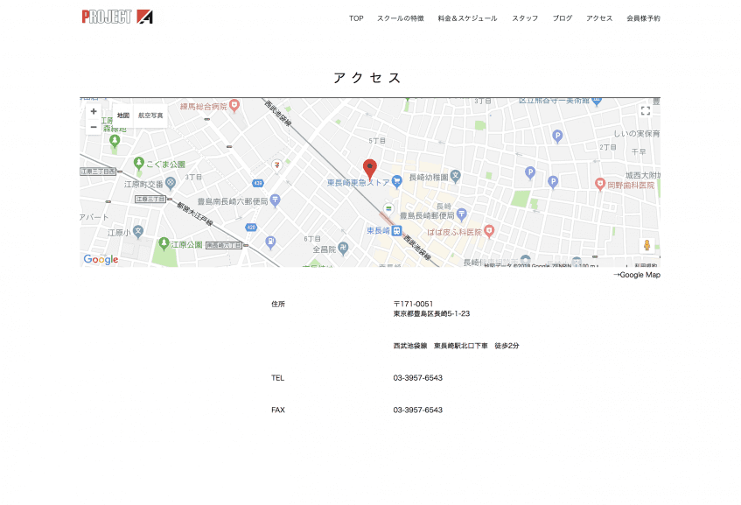This screenshot has width=741, height=505.
Task: Click route 420 road shield
Action: [251, 228]
